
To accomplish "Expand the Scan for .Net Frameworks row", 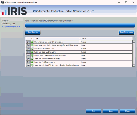I will tap(28, 62).
